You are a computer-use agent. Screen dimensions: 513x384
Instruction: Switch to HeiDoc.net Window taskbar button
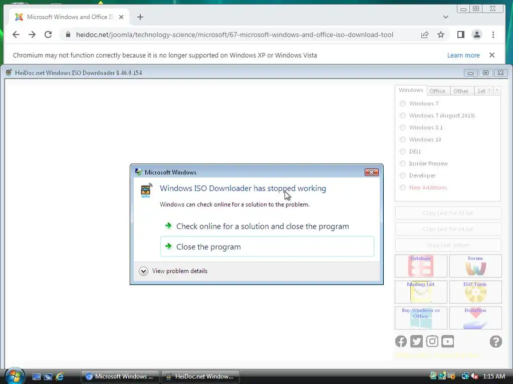click(x=200, y=376)
